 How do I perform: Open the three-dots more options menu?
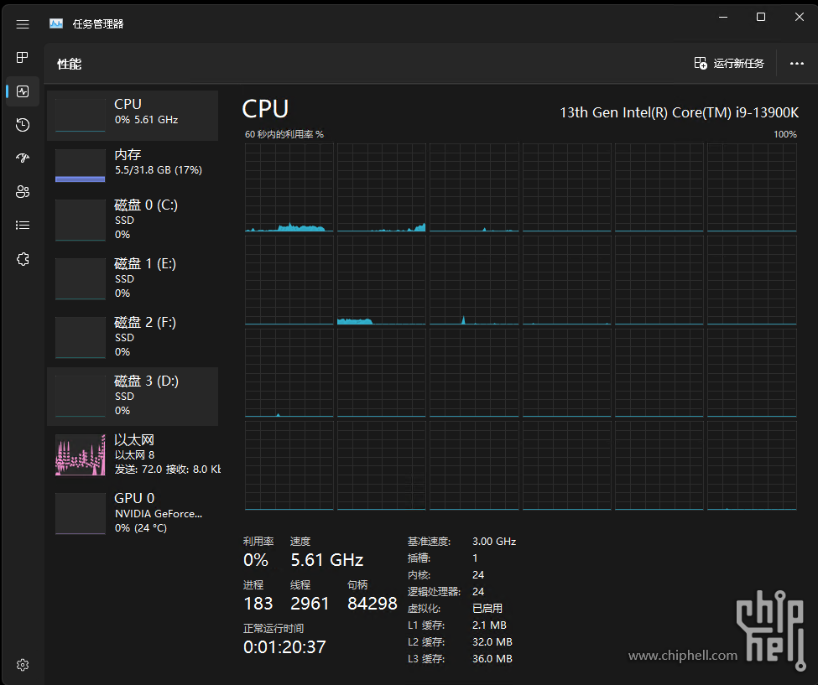(797, 64)
